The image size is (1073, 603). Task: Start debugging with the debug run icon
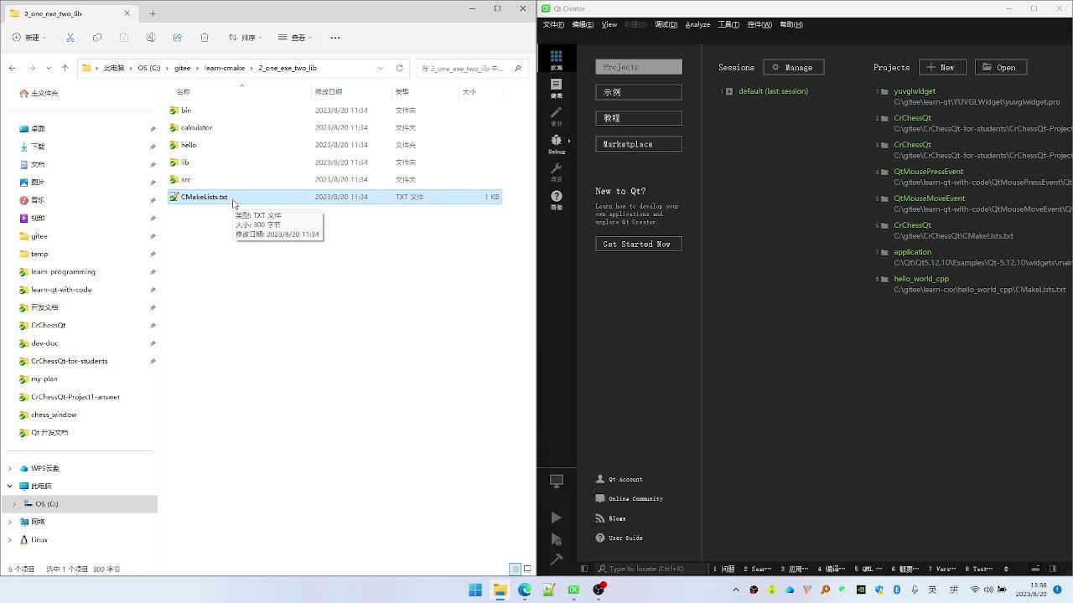click(x=556, y=539)
